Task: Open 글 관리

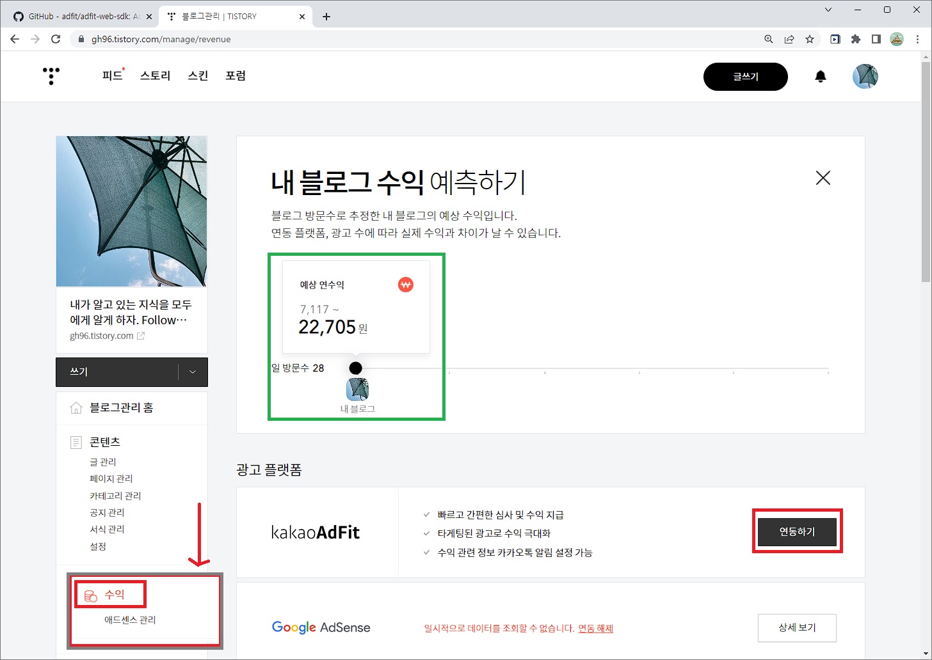Action: pos(103,462)
